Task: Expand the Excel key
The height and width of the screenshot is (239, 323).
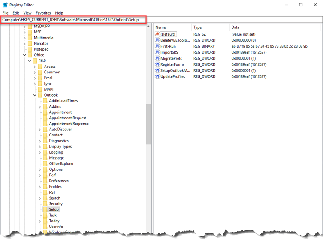Action: pyautogui.click(x=35, y=78)
